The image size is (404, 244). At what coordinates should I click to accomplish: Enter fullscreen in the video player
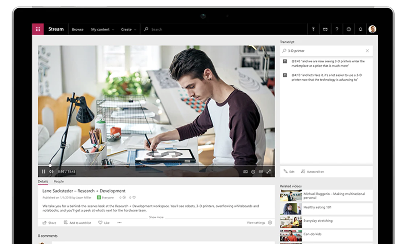coord(268,172)
